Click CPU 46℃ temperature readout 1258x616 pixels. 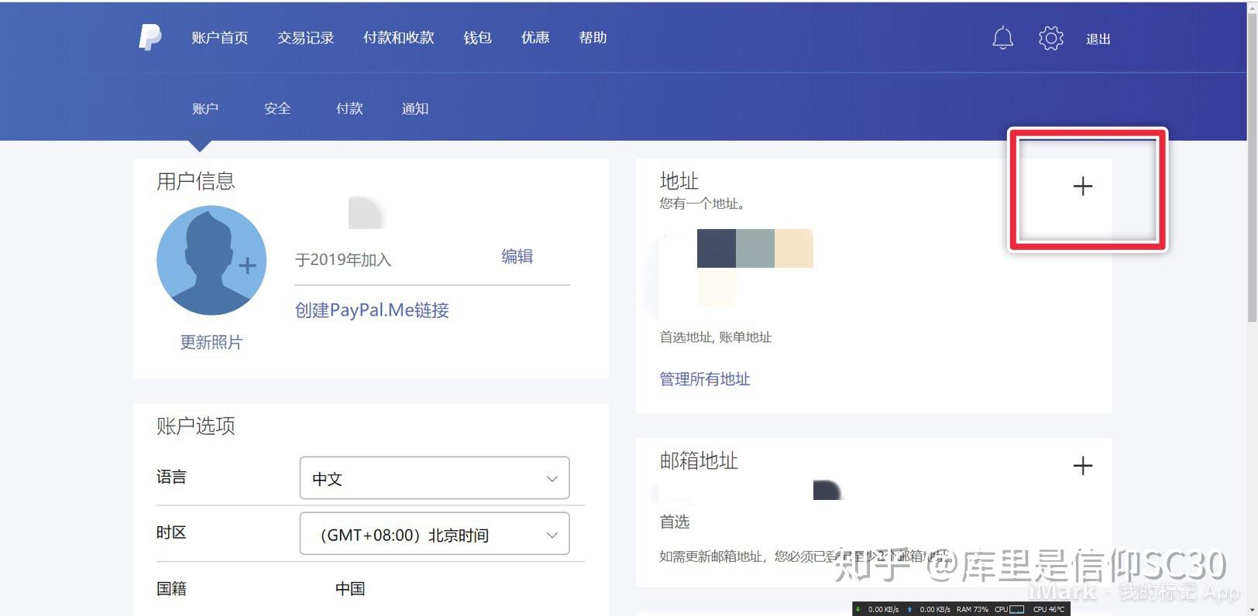point(1049,610)
